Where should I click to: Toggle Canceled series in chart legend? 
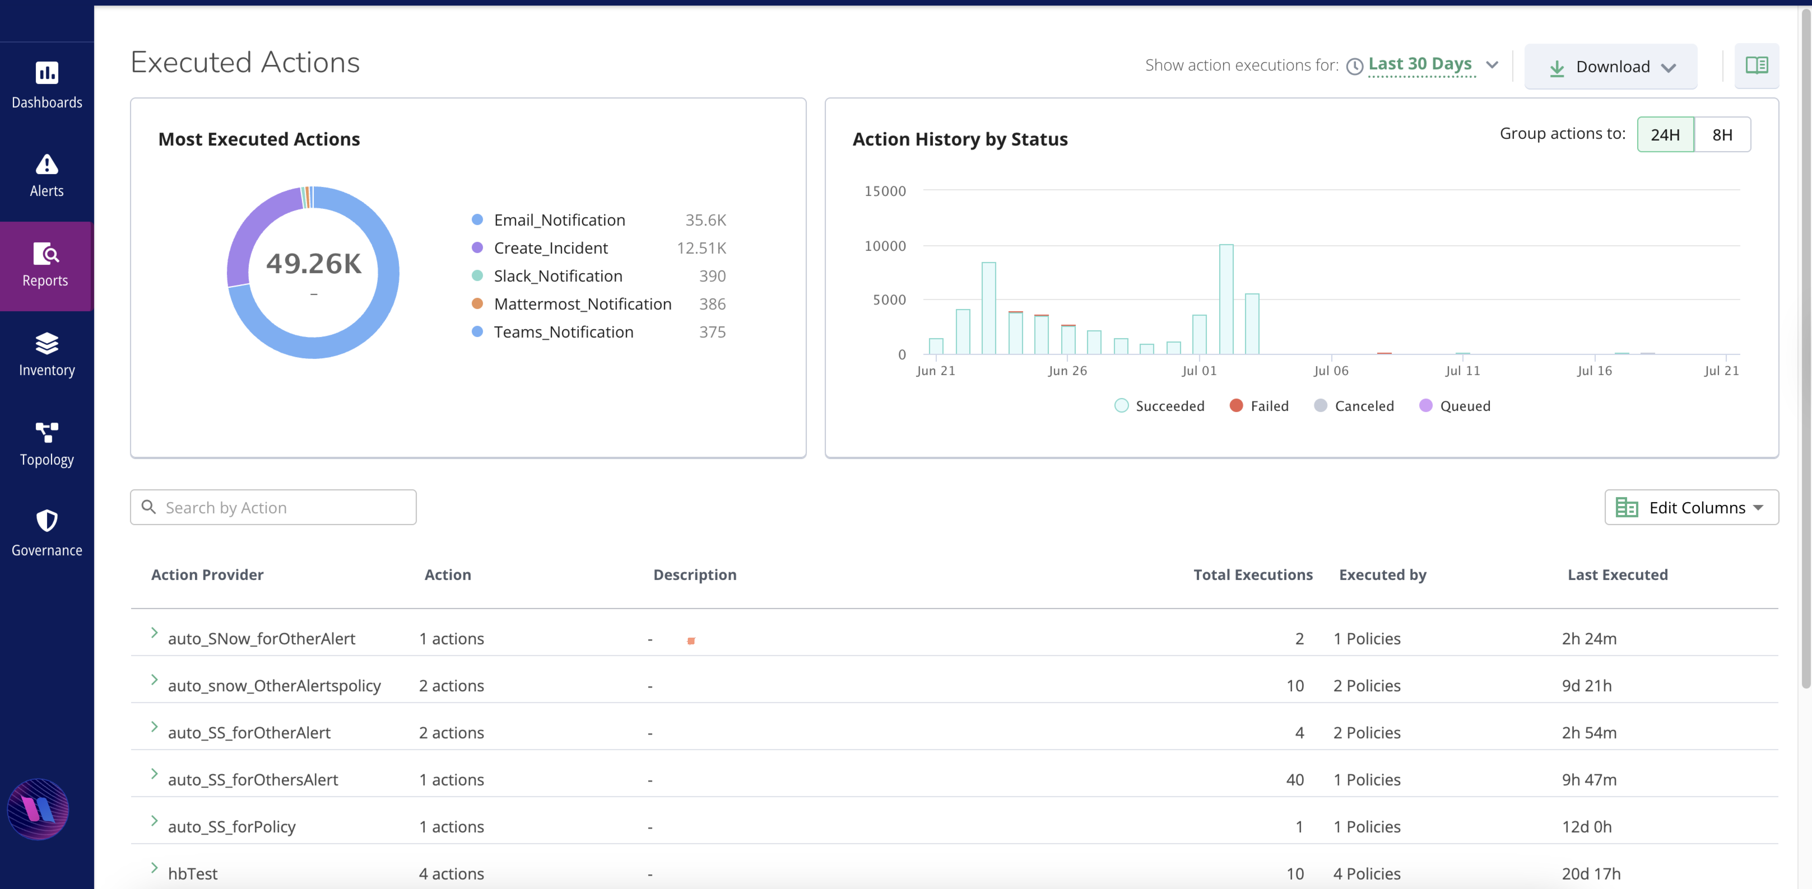1353,406
